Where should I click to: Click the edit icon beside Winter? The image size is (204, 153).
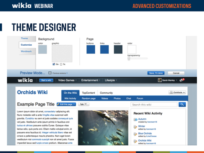135,127
